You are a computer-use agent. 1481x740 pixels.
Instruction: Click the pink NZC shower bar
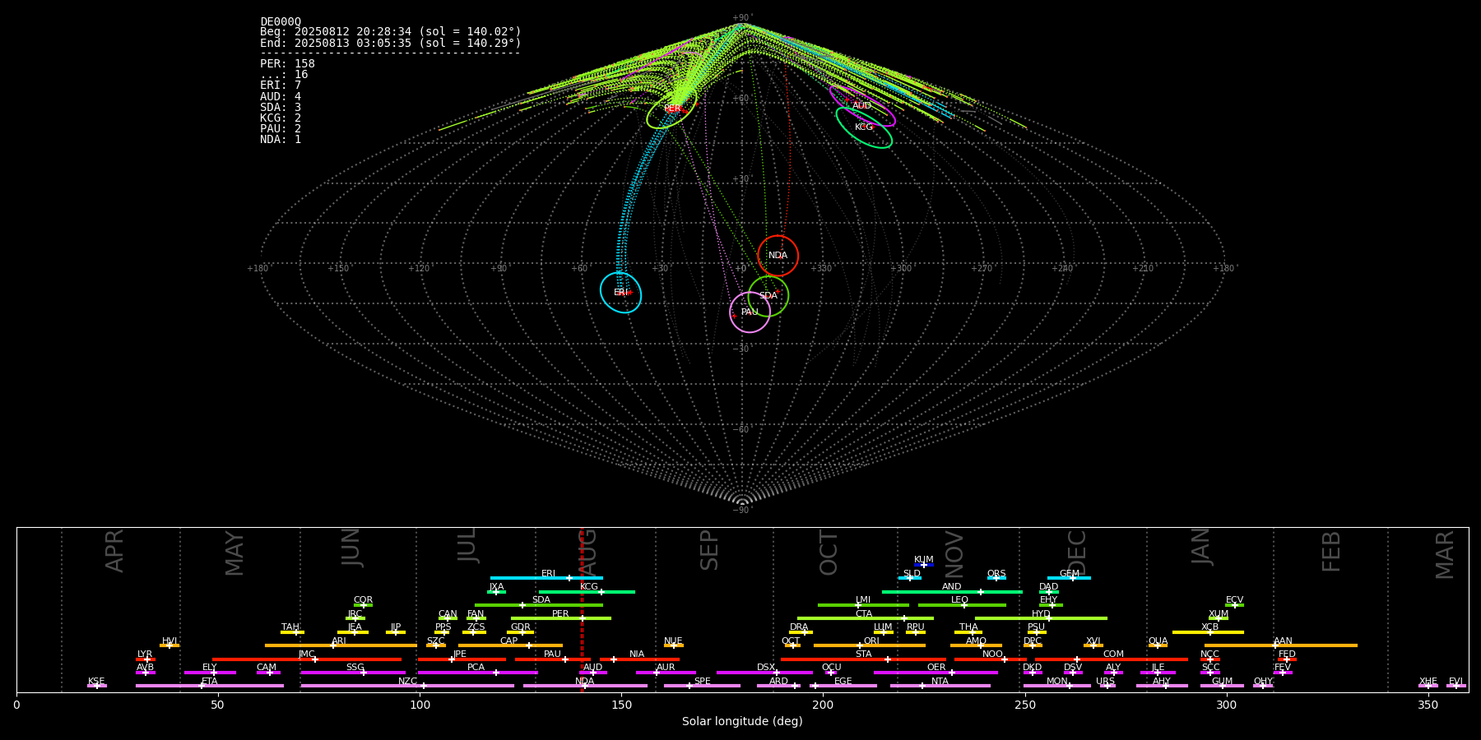tap(407, 686)
